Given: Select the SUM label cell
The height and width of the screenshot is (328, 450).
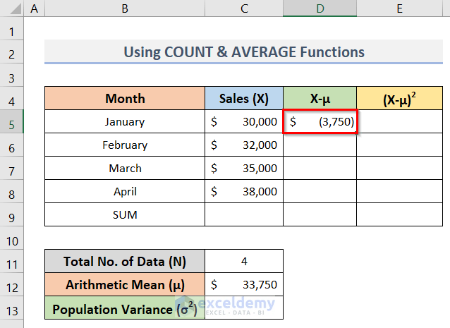Looking at the screenshot, I should click(125, 214).
